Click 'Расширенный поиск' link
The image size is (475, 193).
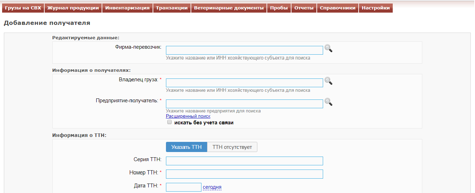[x=188, y=116]
